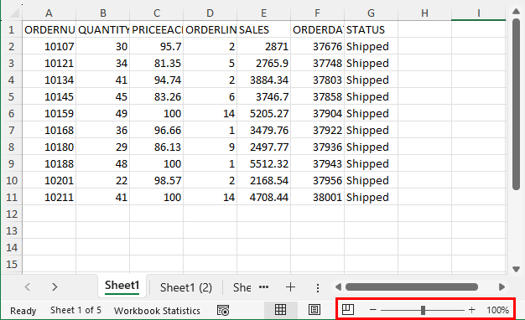Viewport: 525px width, 320px height.
Task: Click sales value 3884.34
Action: pyautogui.click(x=263, y=80)
